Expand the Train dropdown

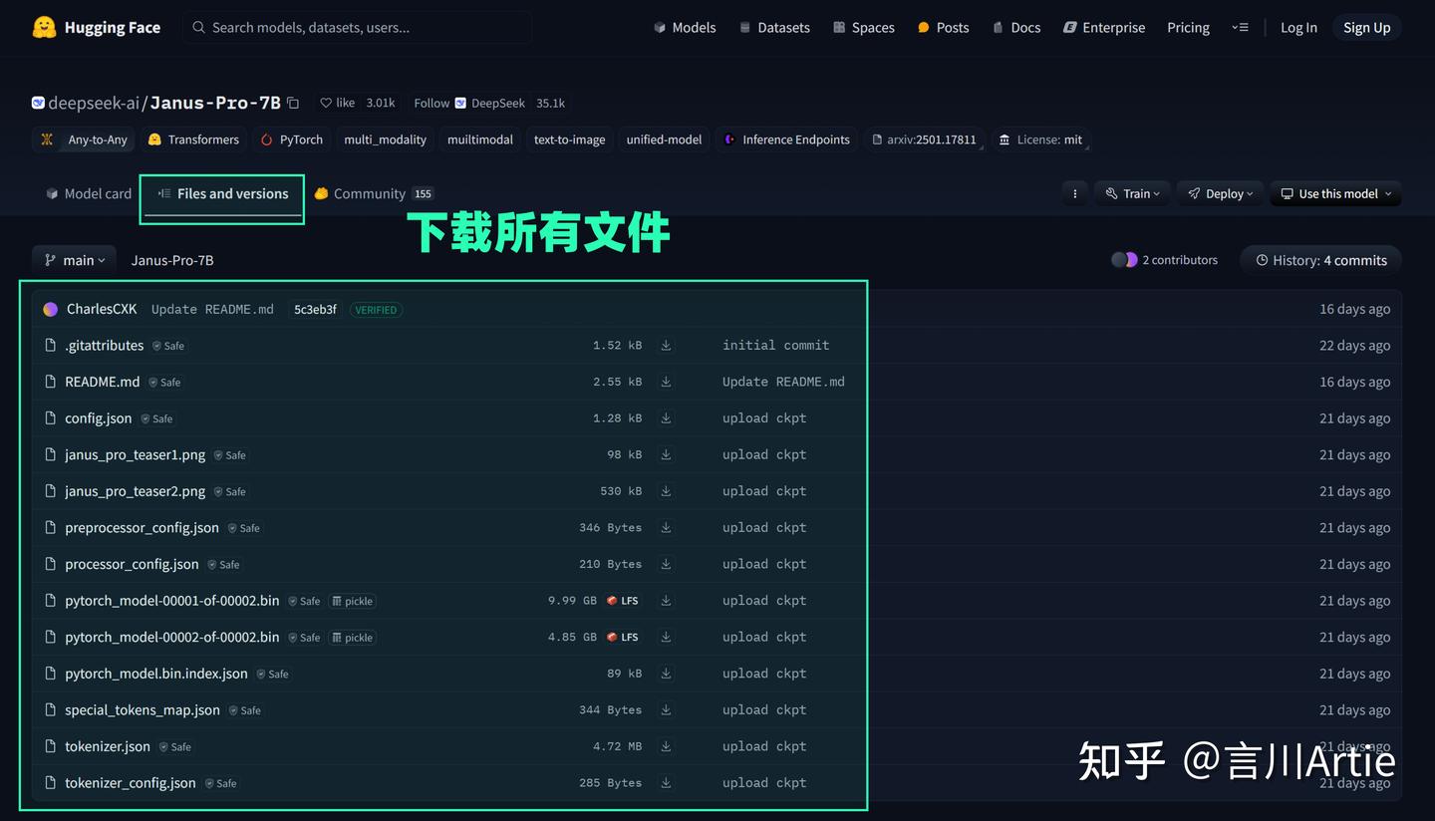click(1132, 193)
